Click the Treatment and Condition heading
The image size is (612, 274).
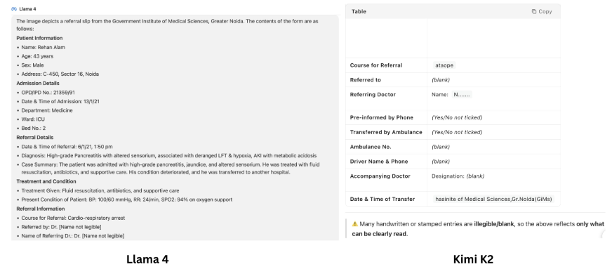pyautogui.click(x=46, y=181)
